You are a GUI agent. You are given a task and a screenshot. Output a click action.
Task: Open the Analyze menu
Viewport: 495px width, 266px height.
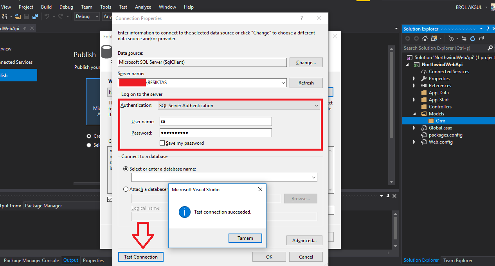pos(143,7)
